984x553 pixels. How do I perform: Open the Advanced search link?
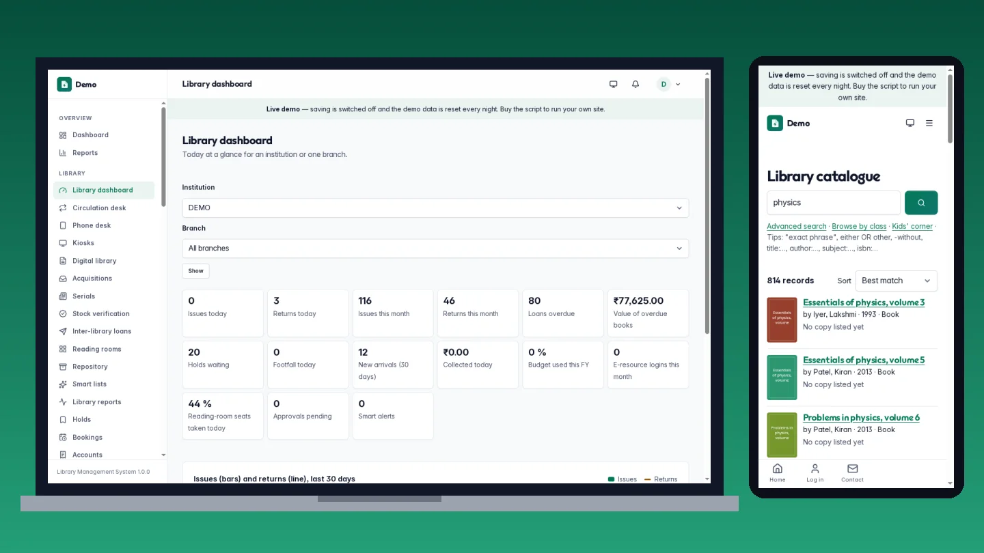(797, 226)
